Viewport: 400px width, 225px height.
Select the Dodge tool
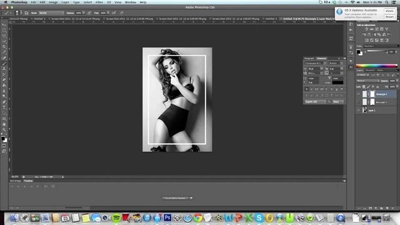coord(4,96)
